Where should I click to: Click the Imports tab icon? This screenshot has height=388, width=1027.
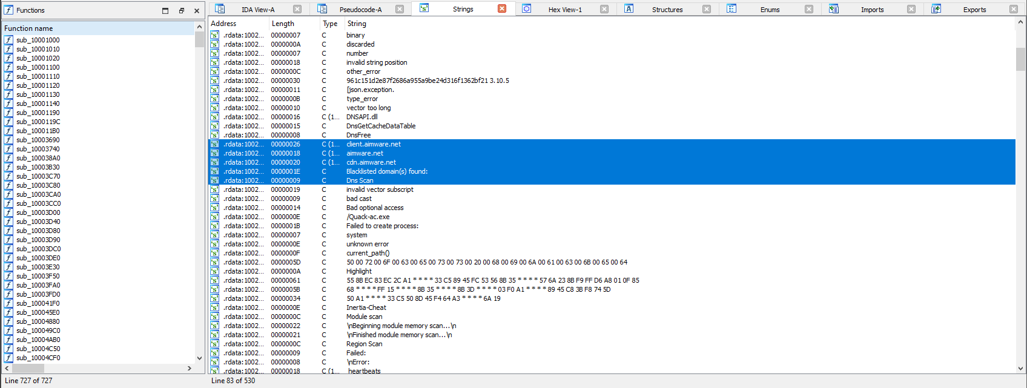[x=834, y=9]
